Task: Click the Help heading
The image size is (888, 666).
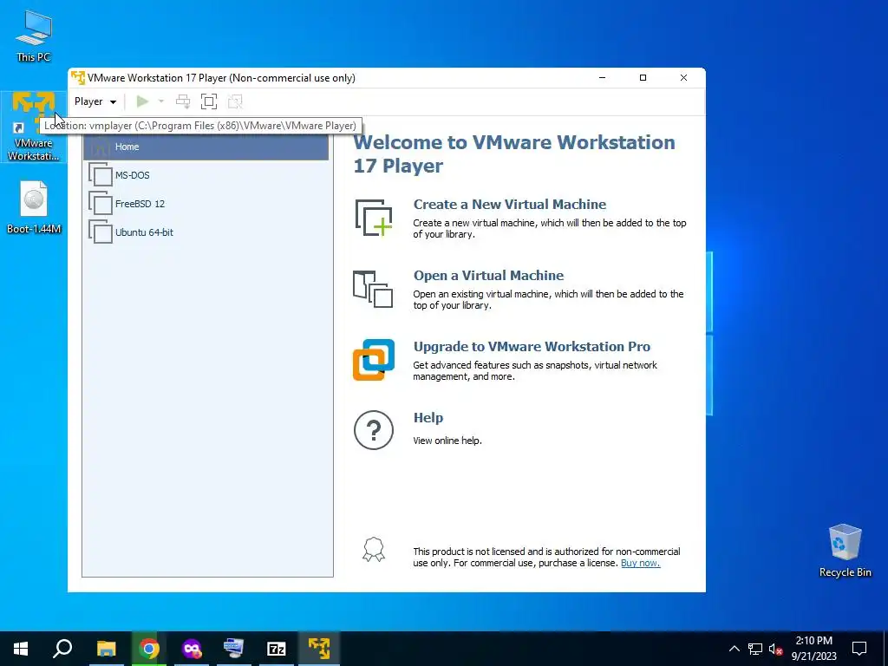Action: tap(428, 418)
